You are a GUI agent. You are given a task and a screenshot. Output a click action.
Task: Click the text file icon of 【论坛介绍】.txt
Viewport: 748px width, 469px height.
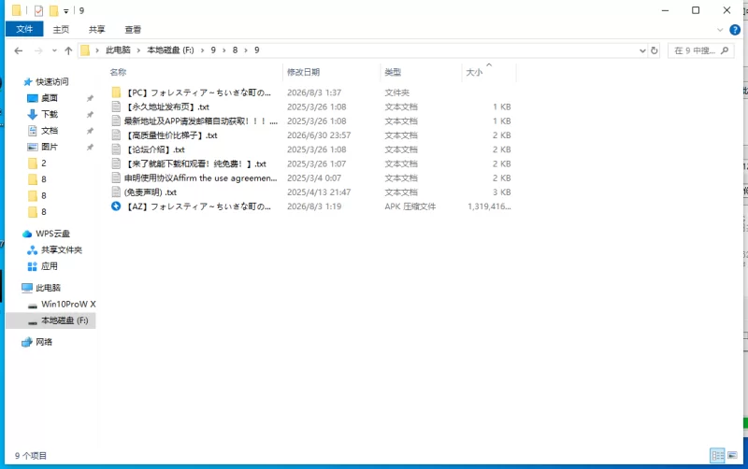[116, 149]
